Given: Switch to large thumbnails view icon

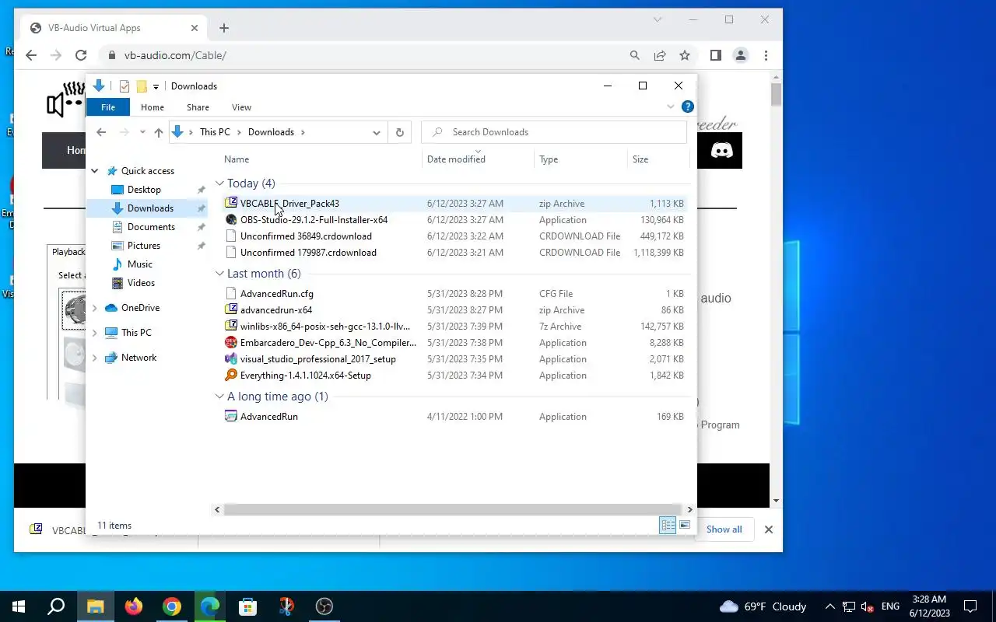Looking at the screenshot, I should tap(685, 526).
